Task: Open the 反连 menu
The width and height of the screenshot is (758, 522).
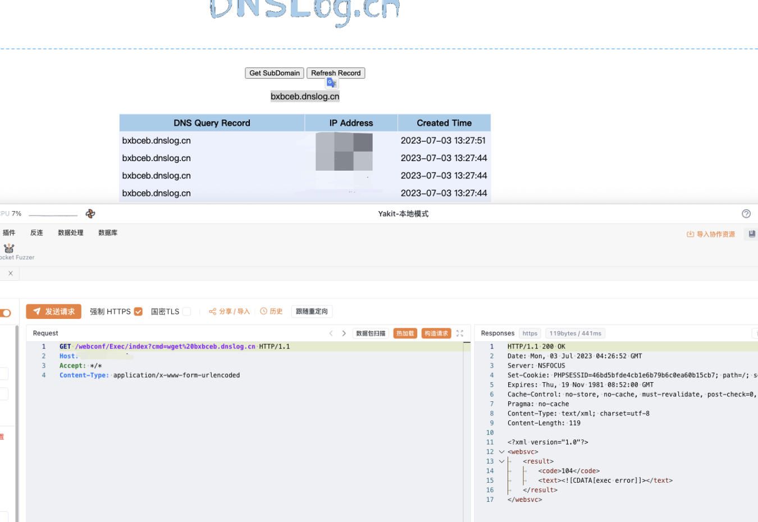Action: 36,233
